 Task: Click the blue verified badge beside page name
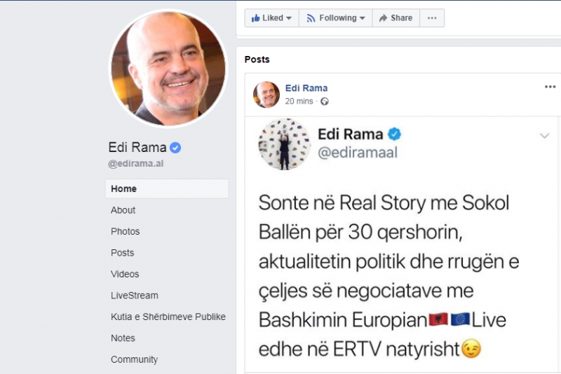pos(175,148)
